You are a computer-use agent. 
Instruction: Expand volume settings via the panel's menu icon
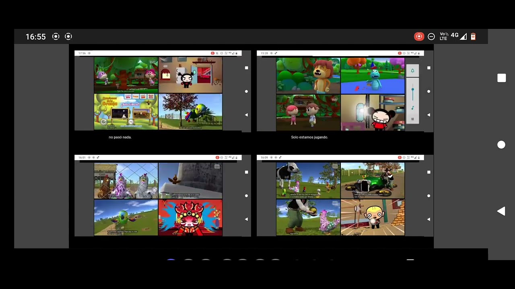click(412, 119)
